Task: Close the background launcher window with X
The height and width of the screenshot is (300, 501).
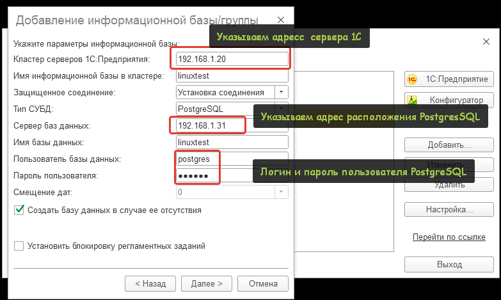Action: pos(486,41)
